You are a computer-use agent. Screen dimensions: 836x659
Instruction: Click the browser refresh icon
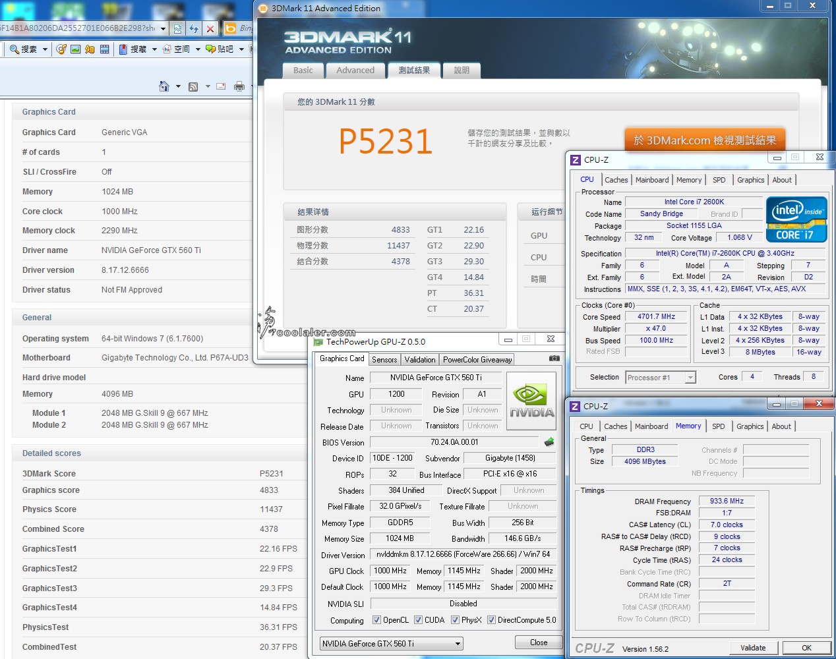click(194, 28)
